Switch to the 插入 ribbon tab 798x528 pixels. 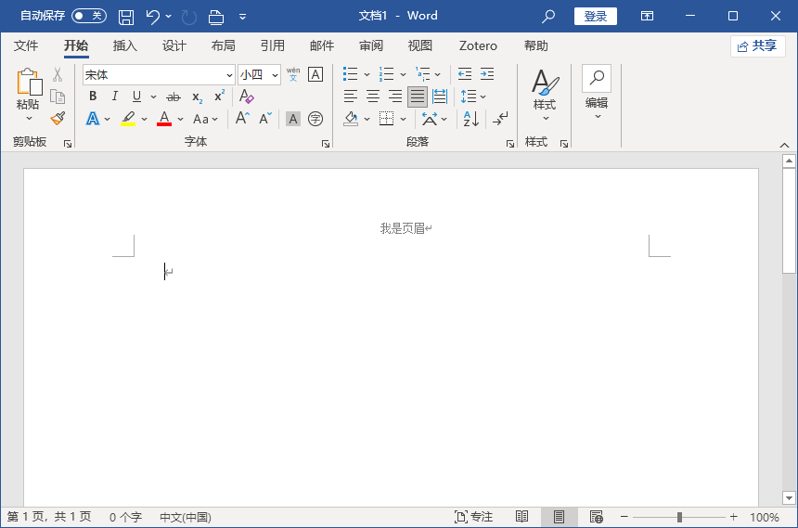[x=125, y=45]
